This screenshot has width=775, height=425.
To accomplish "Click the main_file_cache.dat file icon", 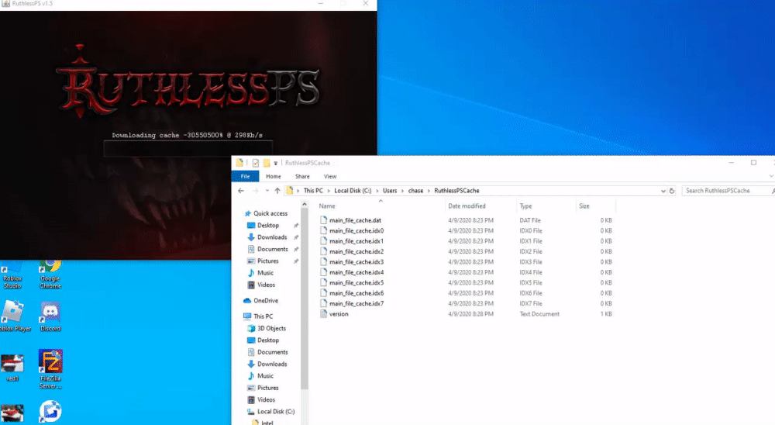I will [x=323, y=220].
